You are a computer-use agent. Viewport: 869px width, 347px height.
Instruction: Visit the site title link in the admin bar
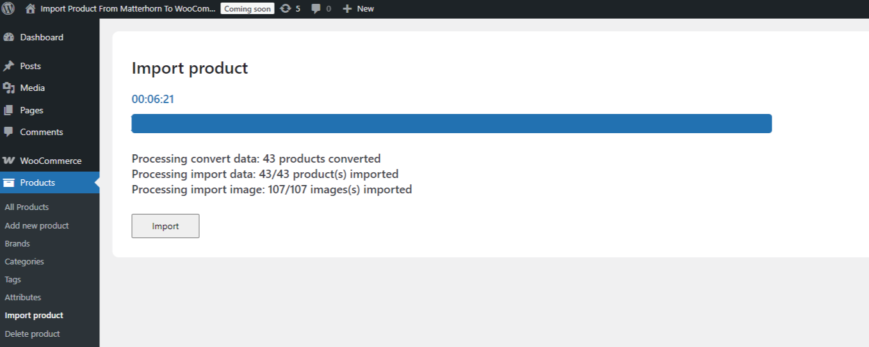click(x=127, y=9)
